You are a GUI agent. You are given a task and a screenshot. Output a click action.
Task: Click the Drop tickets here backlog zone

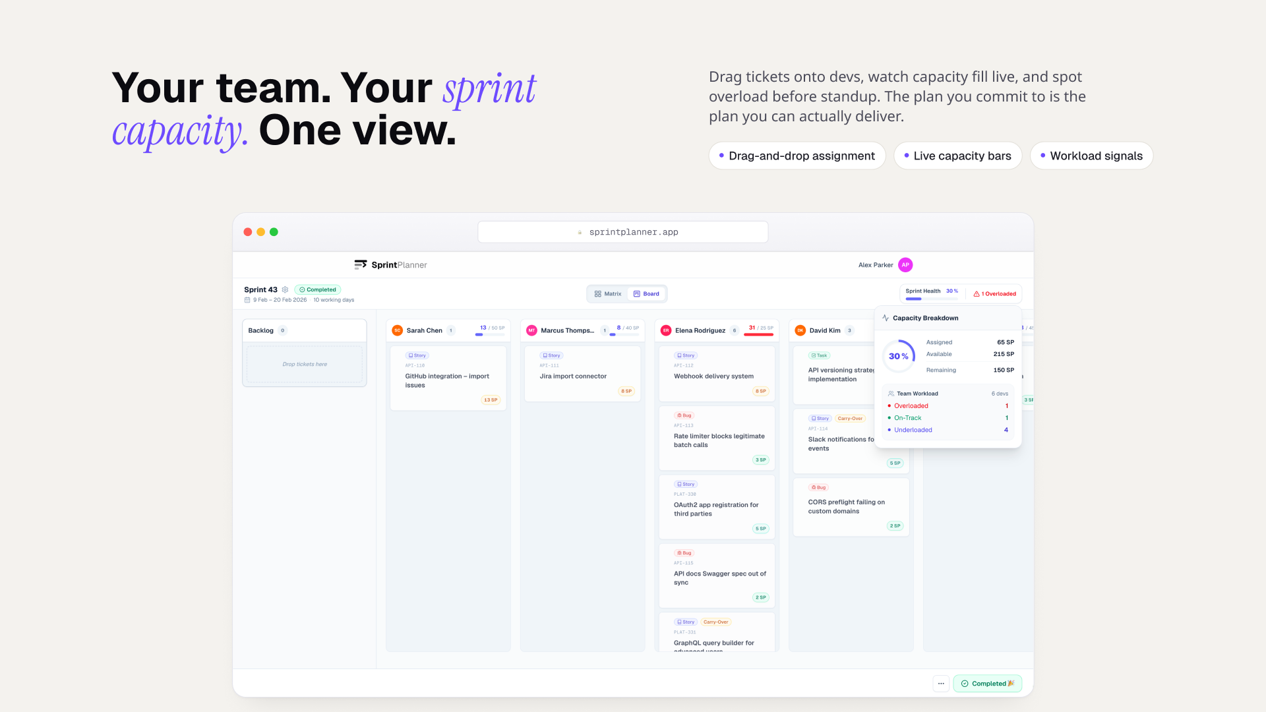[x=304, y=364]
